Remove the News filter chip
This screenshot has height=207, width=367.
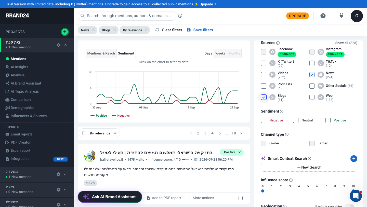click(x=94, y=30)
